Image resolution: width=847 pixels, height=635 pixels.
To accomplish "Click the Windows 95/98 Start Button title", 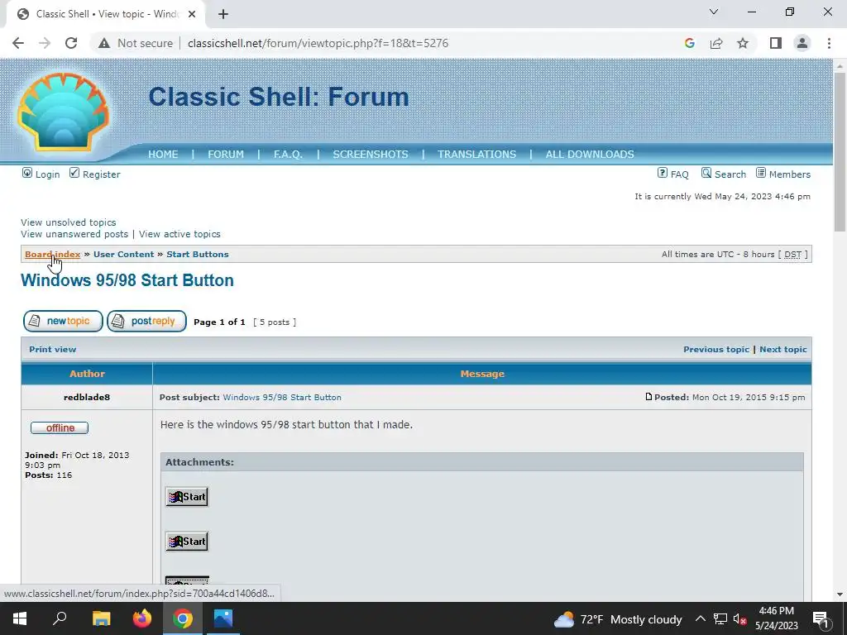I will [x=127, y=280].
